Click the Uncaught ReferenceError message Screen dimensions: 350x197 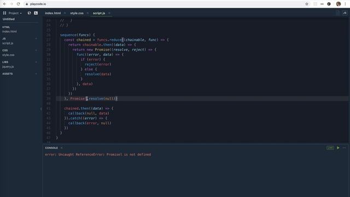coord(98,154)
